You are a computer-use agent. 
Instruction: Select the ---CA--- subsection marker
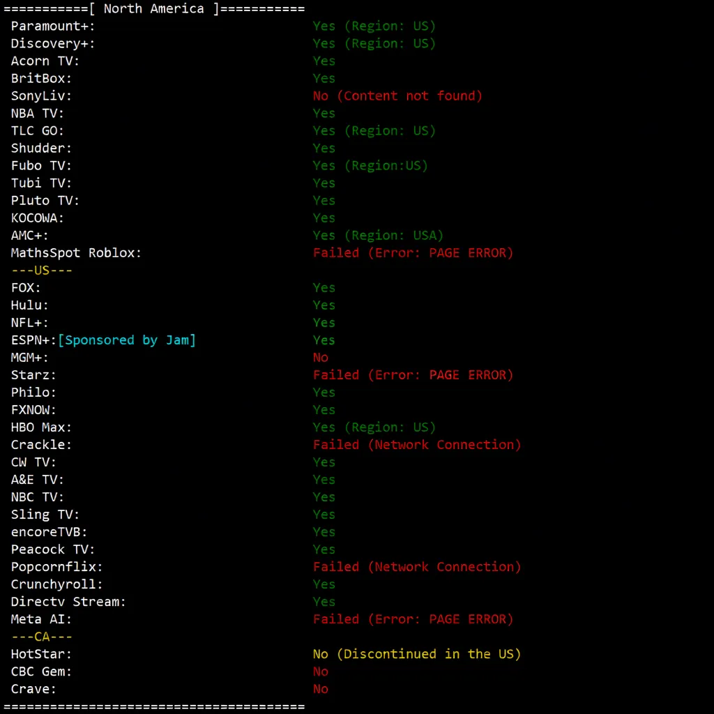[x=41, y=637]
